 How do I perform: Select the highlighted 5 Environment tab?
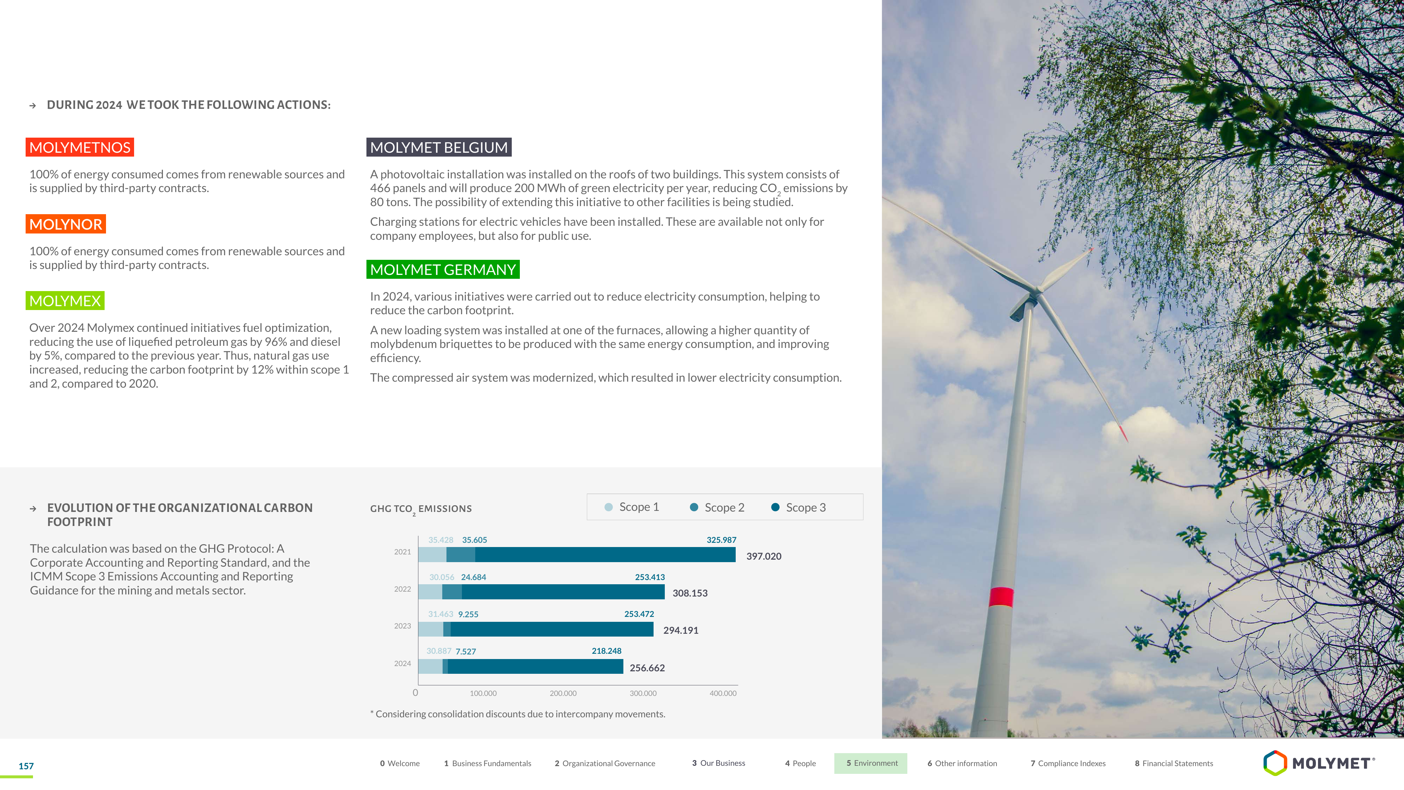point(870,763)
